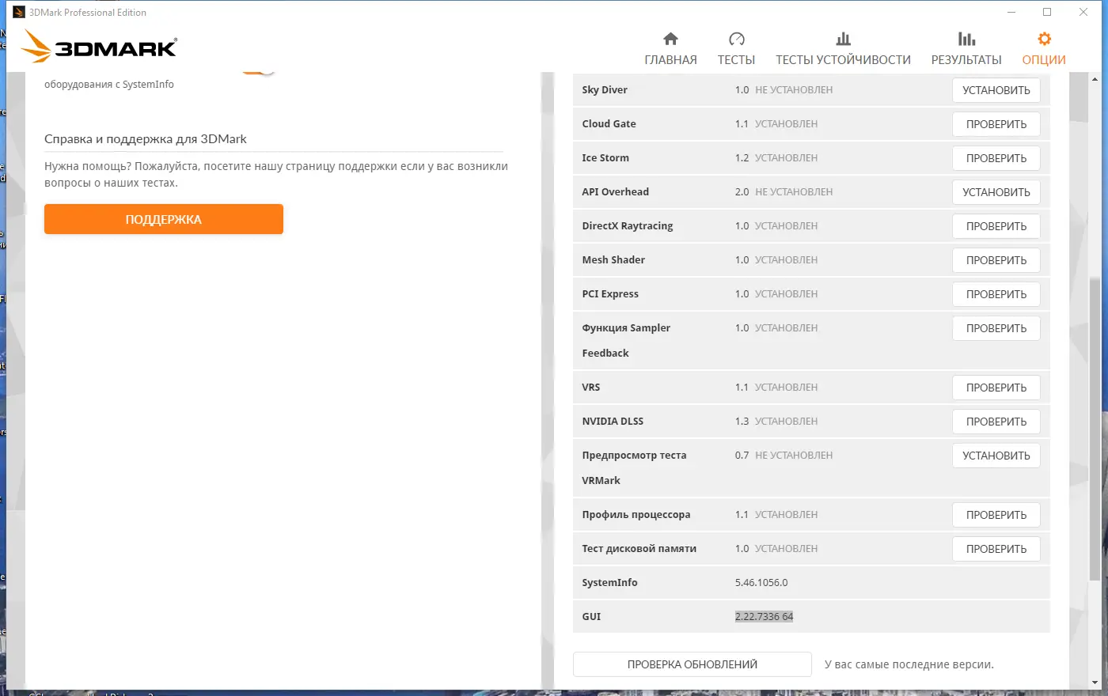Verify the Профиль процессора test
1108x696 pixels.
tap(996, 515)
